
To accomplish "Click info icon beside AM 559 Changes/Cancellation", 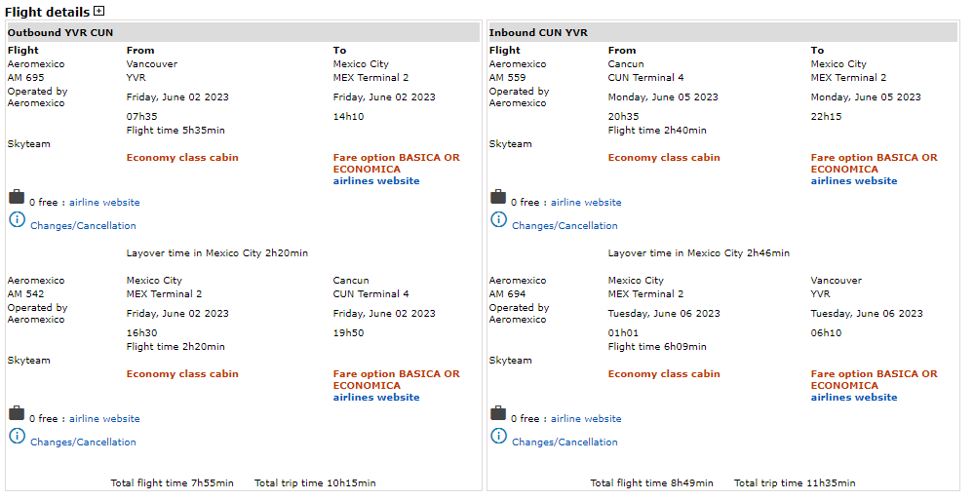I will [x=498, y=220].
